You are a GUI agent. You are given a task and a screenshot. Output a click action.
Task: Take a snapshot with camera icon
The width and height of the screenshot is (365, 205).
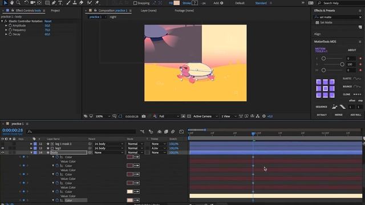pos(144,116)
